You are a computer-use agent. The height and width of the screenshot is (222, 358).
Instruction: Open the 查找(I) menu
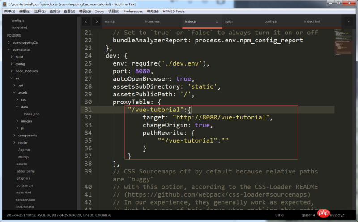pyautogui.click(x=55, y=12)
